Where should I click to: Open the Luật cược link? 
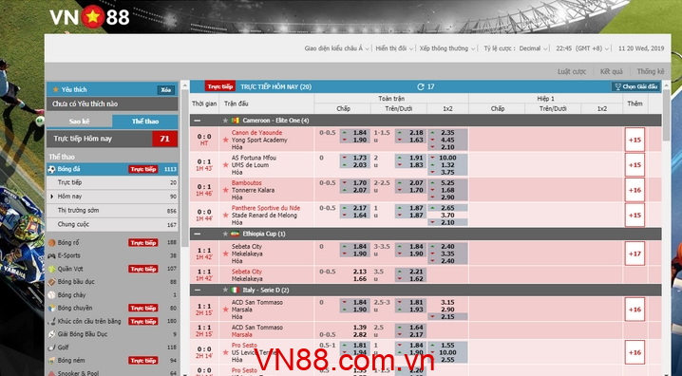point(572,71)
